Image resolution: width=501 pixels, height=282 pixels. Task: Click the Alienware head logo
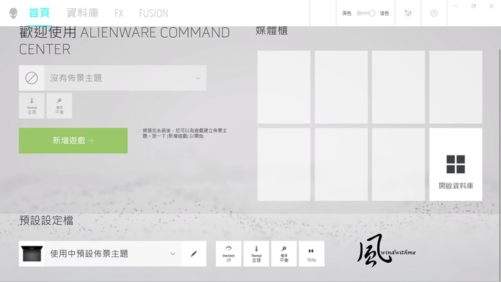pyautogui.click(x=13, y=13)
